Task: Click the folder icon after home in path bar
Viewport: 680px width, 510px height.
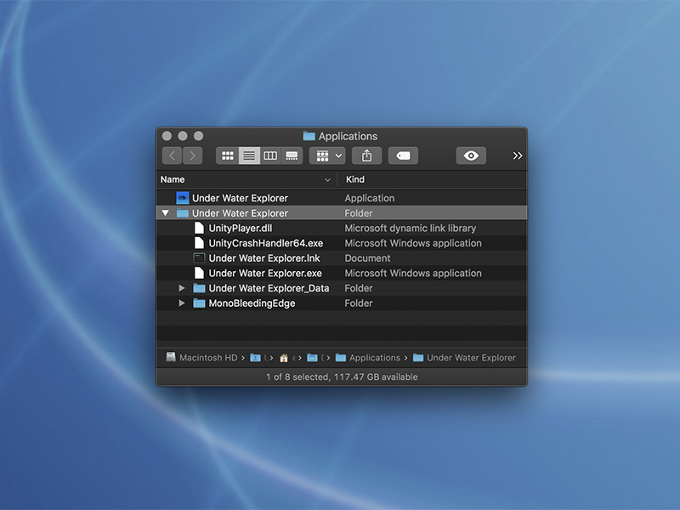Action: point(312,358)
